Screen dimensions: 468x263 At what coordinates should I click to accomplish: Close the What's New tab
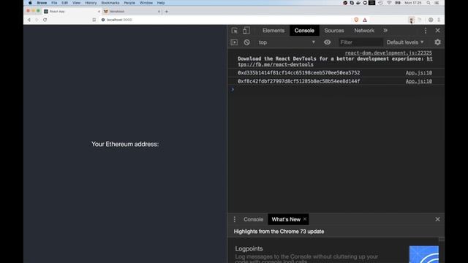(x=305, y=219)
